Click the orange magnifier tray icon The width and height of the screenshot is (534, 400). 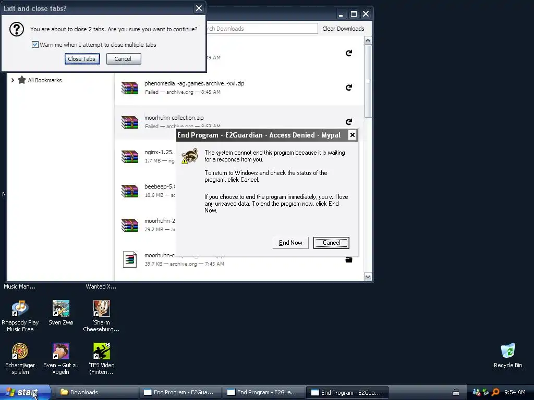pos(495,392)
